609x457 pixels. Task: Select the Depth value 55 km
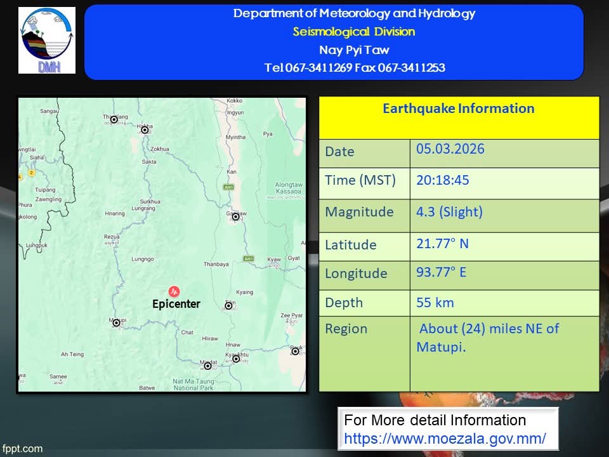tap(435, 303)
